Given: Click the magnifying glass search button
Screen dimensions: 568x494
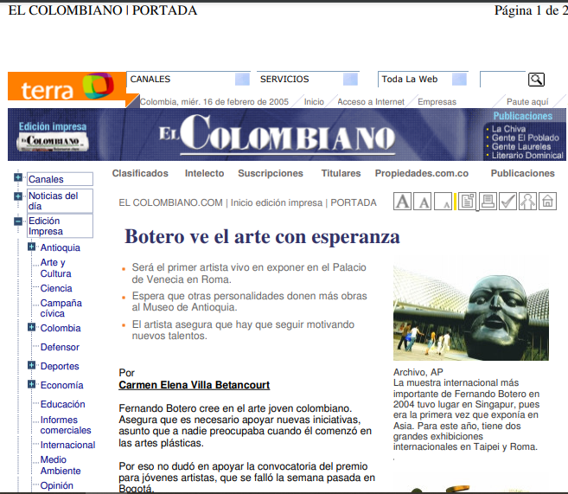Looking at the screenshot, I should pos(536,80).
